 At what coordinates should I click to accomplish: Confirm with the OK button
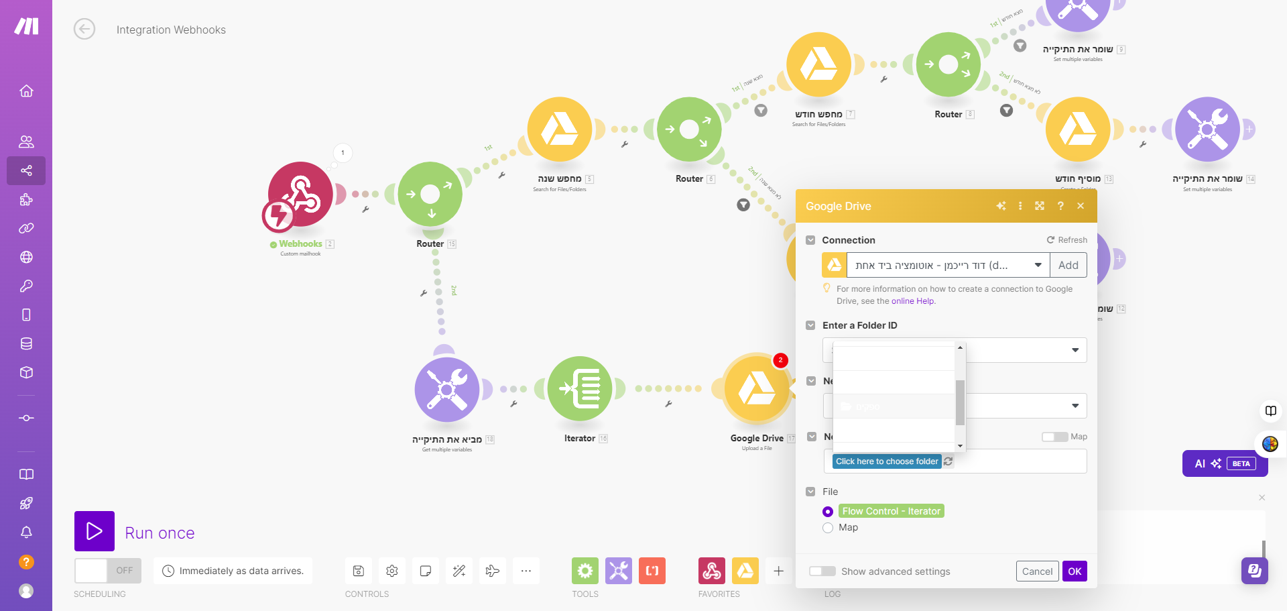tap(1075, 571)
